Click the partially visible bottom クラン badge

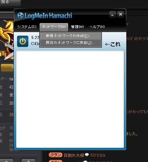point(55,161)
